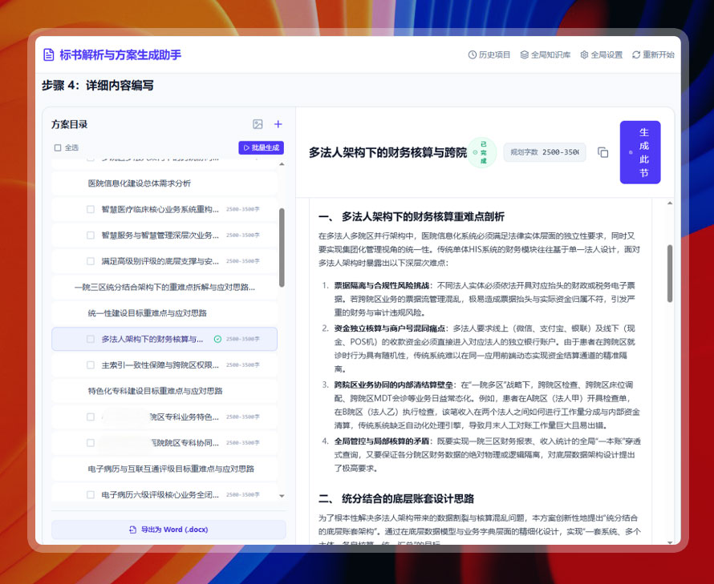Screen dimensions: 714x584
Task: Click the 2500-3500字 tag on 满足高级别评级 row
Action: pos(243,261)
